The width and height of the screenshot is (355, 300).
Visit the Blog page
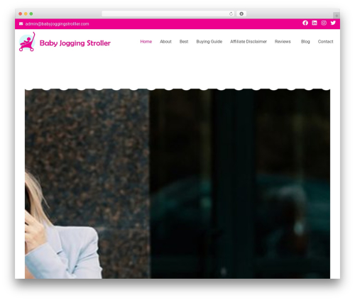[305, 42]
